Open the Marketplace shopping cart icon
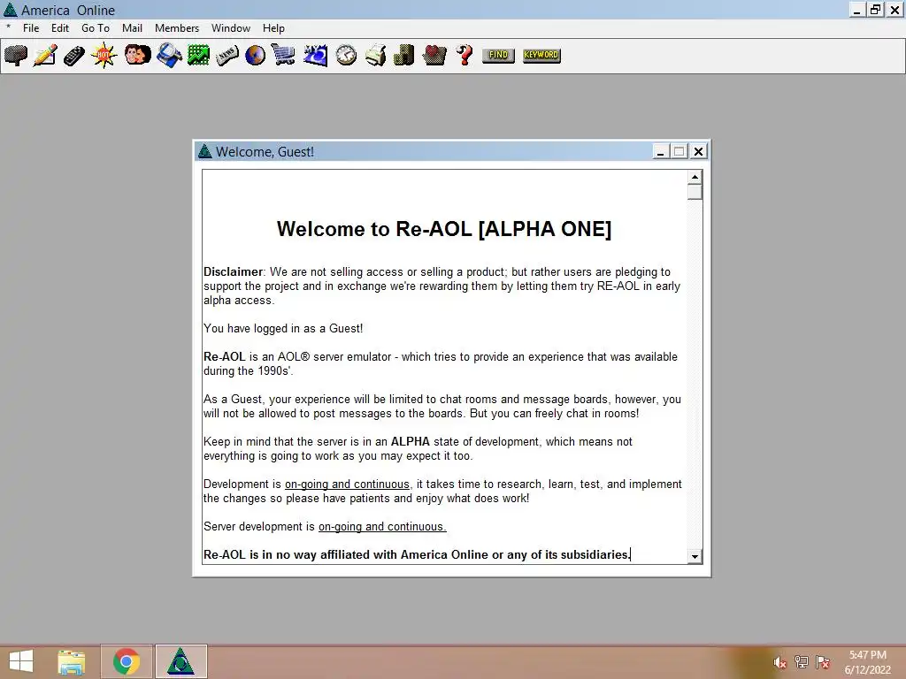Viewport: 906px width, 679px height. pyautogui.click(x=284, y=56)
